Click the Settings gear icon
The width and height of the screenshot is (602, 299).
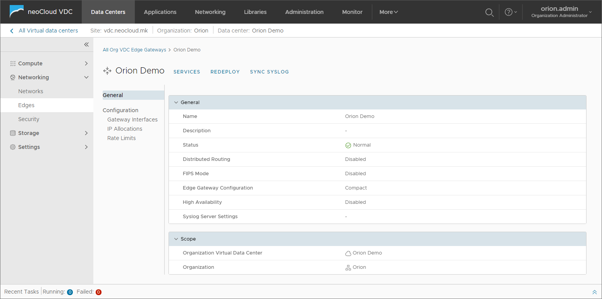(13, 147)
